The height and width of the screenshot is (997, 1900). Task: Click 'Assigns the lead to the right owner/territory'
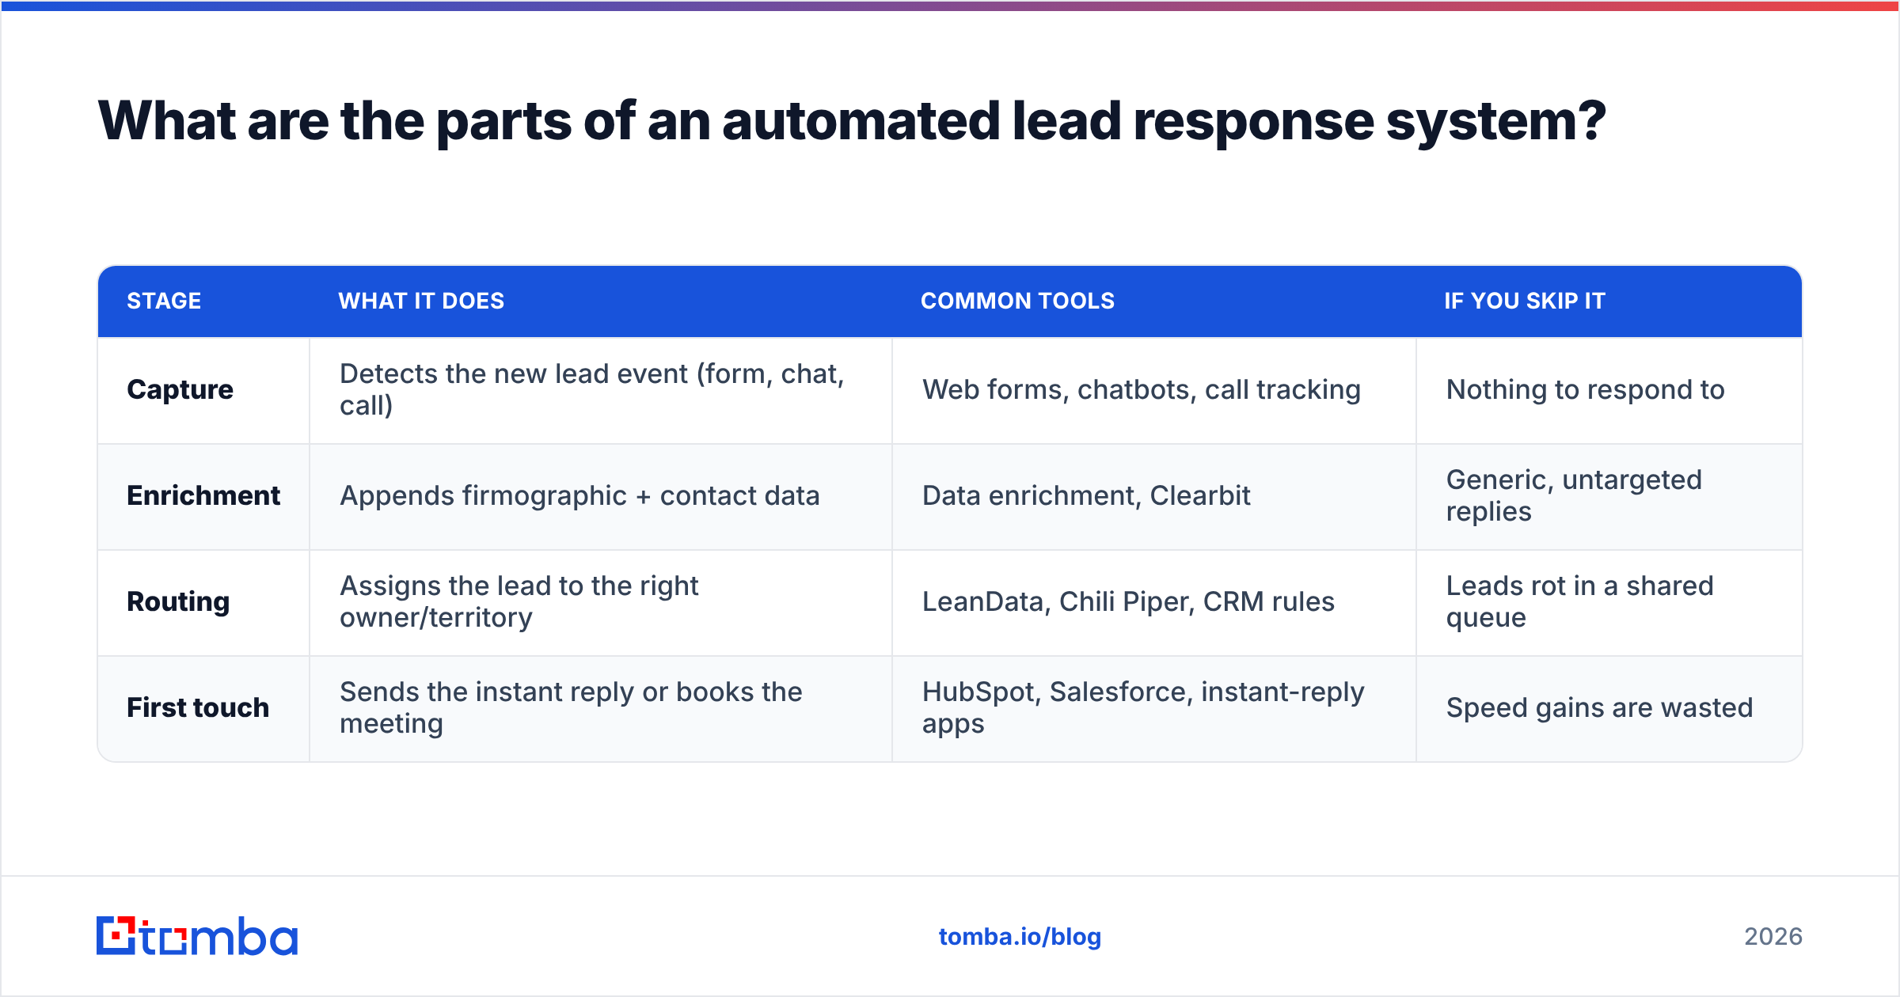point(601,602)
